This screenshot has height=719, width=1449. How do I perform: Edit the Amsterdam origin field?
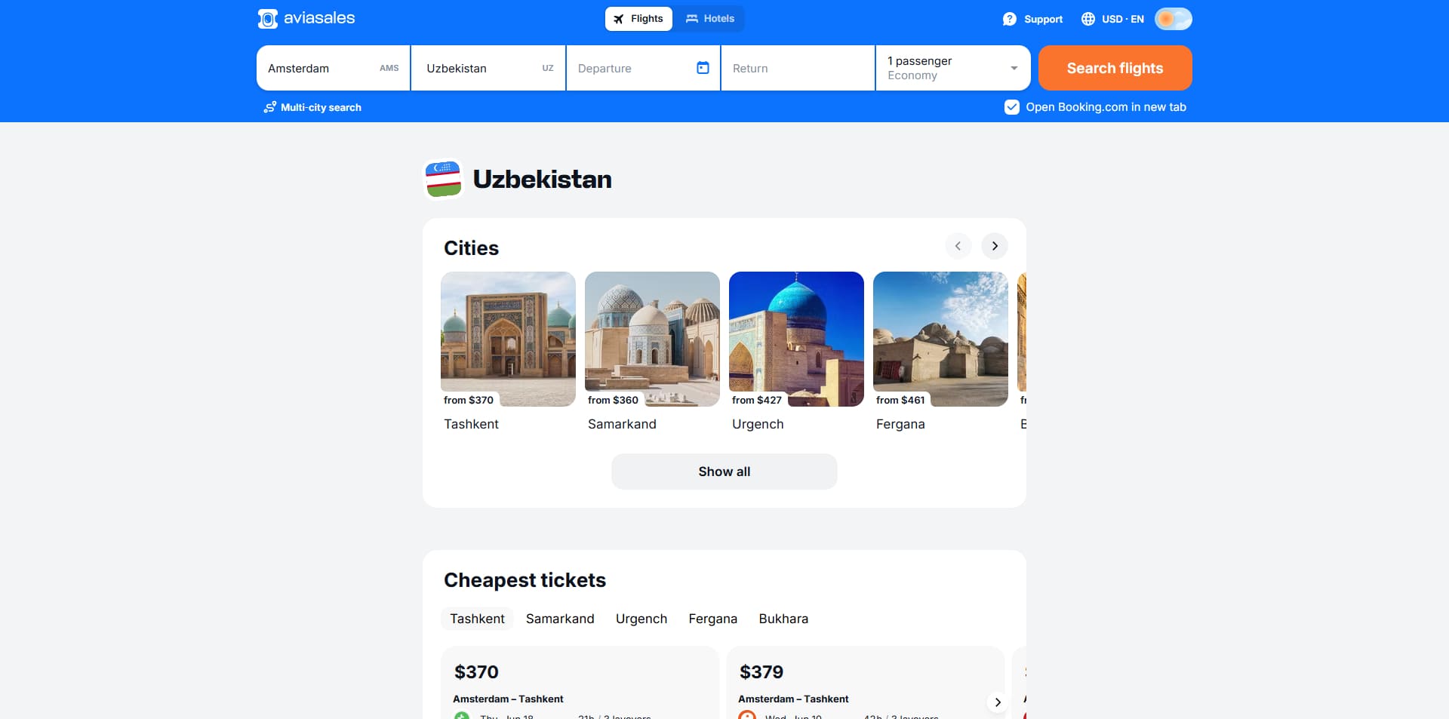pyautogui.click(x=334, y=68)
